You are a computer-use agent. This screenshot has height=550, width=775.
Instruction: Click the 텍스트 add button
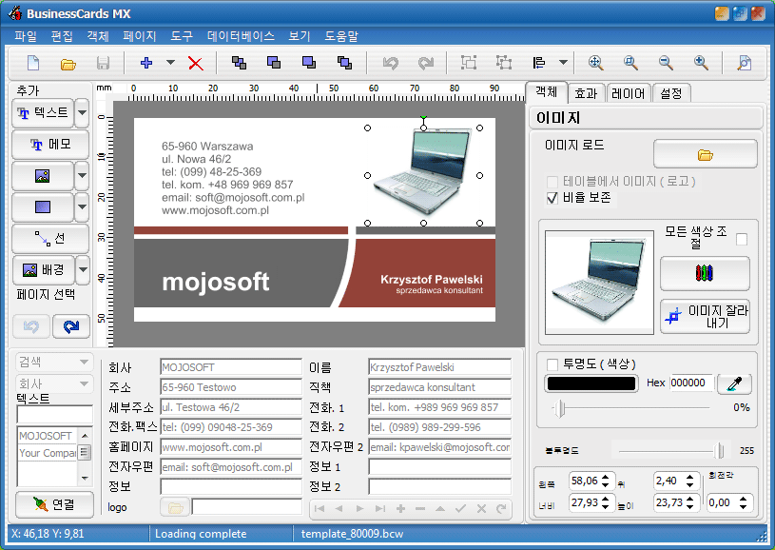[43, 113]
